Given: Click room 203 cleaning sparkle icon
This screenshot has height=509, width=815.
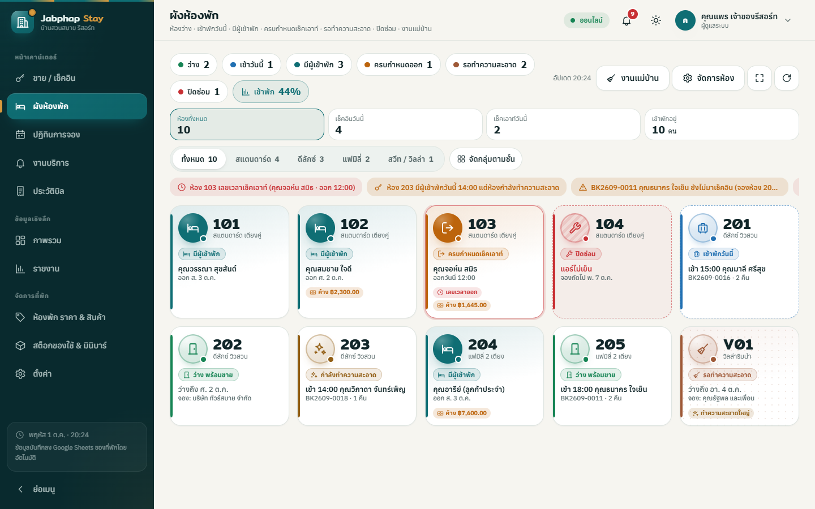Looking at the screenshot, I should pyautogui.click(x=320, y=349).
